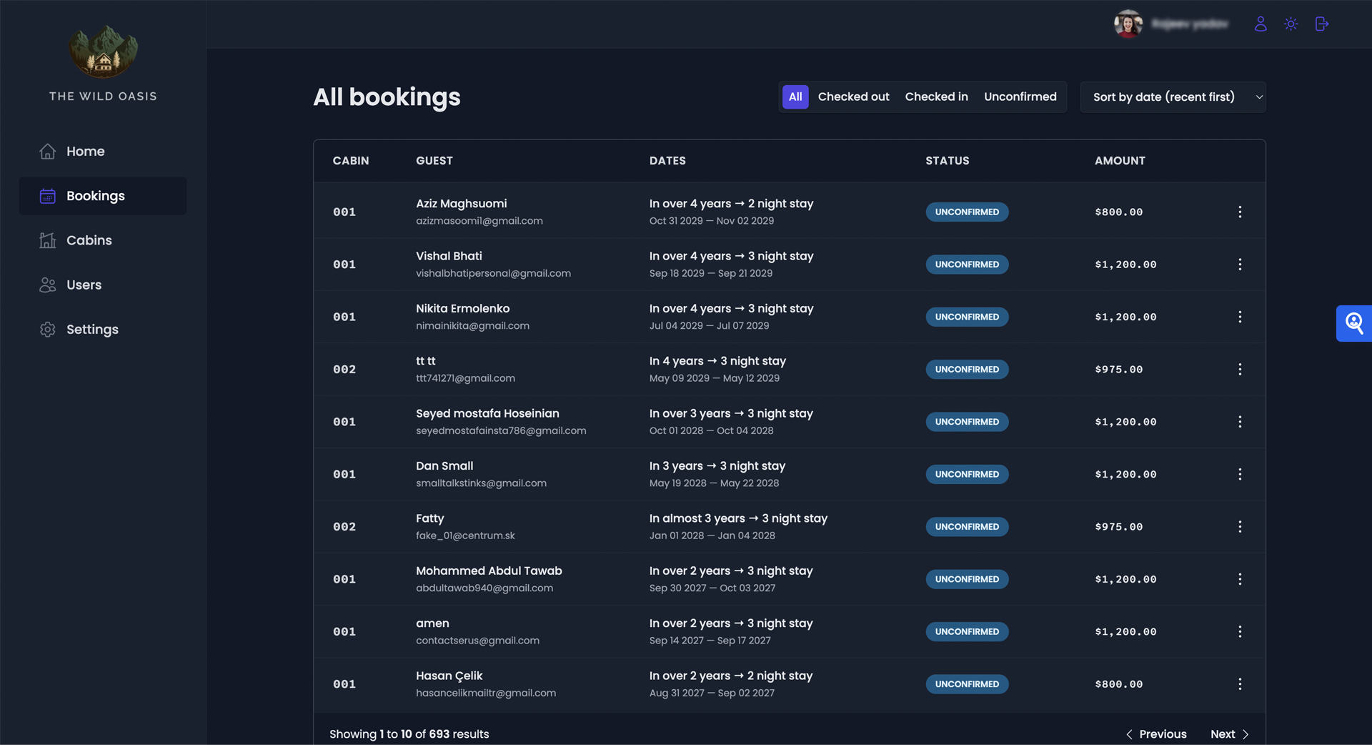Open actions menu for Hasan Çelik booking
Viewport: 1372px width, 745px height.
1240,684
